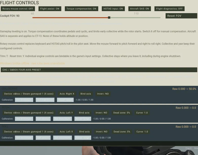Set maximum calibration for Collective
198x155 pixels.
[45, 100]
